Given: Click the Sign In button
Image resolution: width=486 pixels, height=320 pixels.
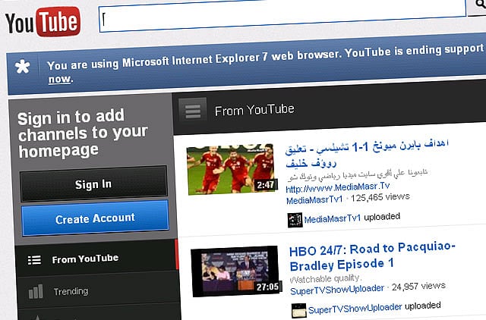Looking at the screenshot, I should coord(93,184).
